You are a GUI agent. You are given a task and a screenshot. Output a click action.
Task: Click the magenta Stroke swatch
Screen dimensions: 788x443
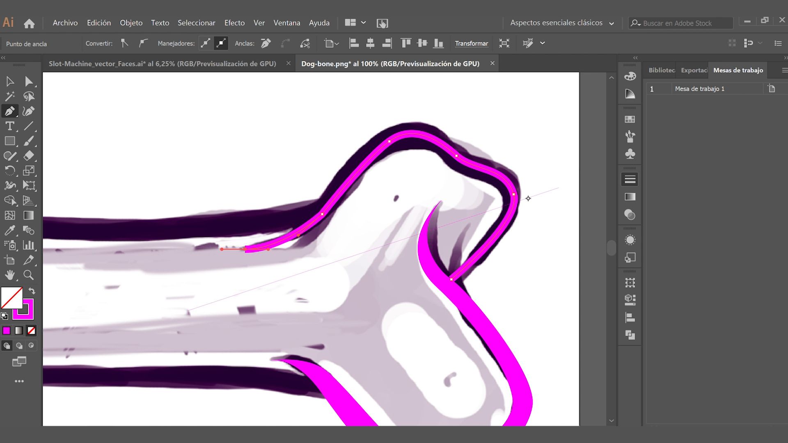(x=28, y=314)
